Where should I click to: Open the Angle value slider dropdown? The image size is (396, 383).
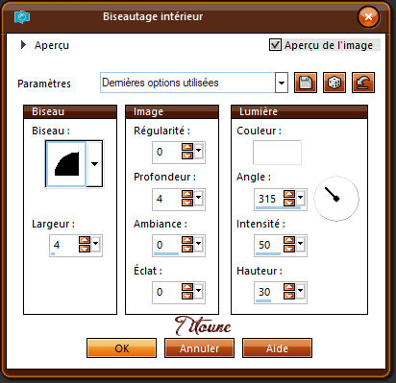[300, 198]
